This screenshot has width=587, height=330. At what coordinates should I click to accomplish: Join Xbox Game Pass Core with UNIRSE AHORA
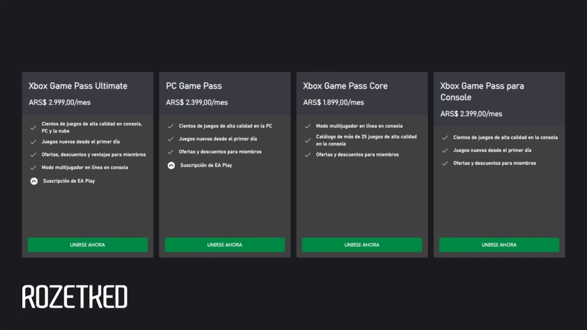tap(362, 245)
